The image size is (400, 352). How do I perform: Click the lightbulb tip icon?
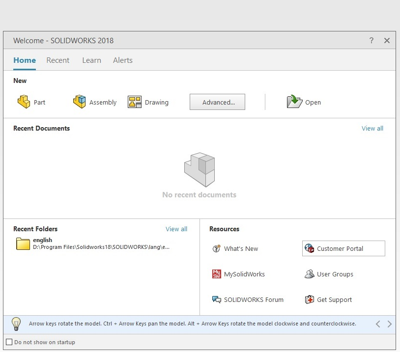(x=16, y=324)
